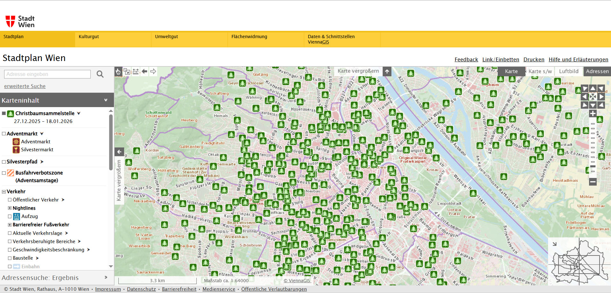This screenshot has width=611, height=293.
Task: Pan the map up with arrow
Action: (x=593, y=88)
